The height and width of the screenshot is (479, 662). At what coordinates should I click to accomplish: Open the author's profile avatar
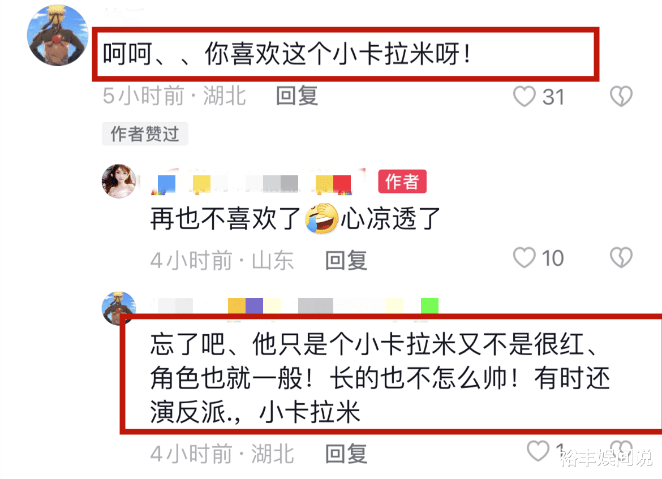119,181
